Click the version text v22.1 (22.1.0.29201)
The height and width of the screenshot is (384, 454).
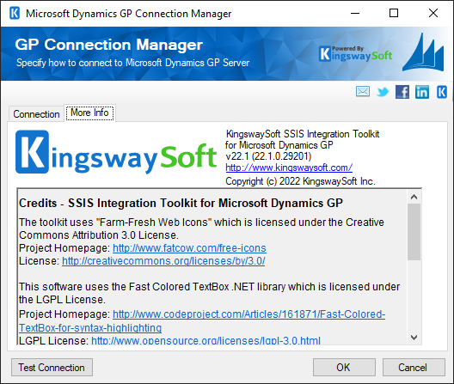(x=268, y=156)
